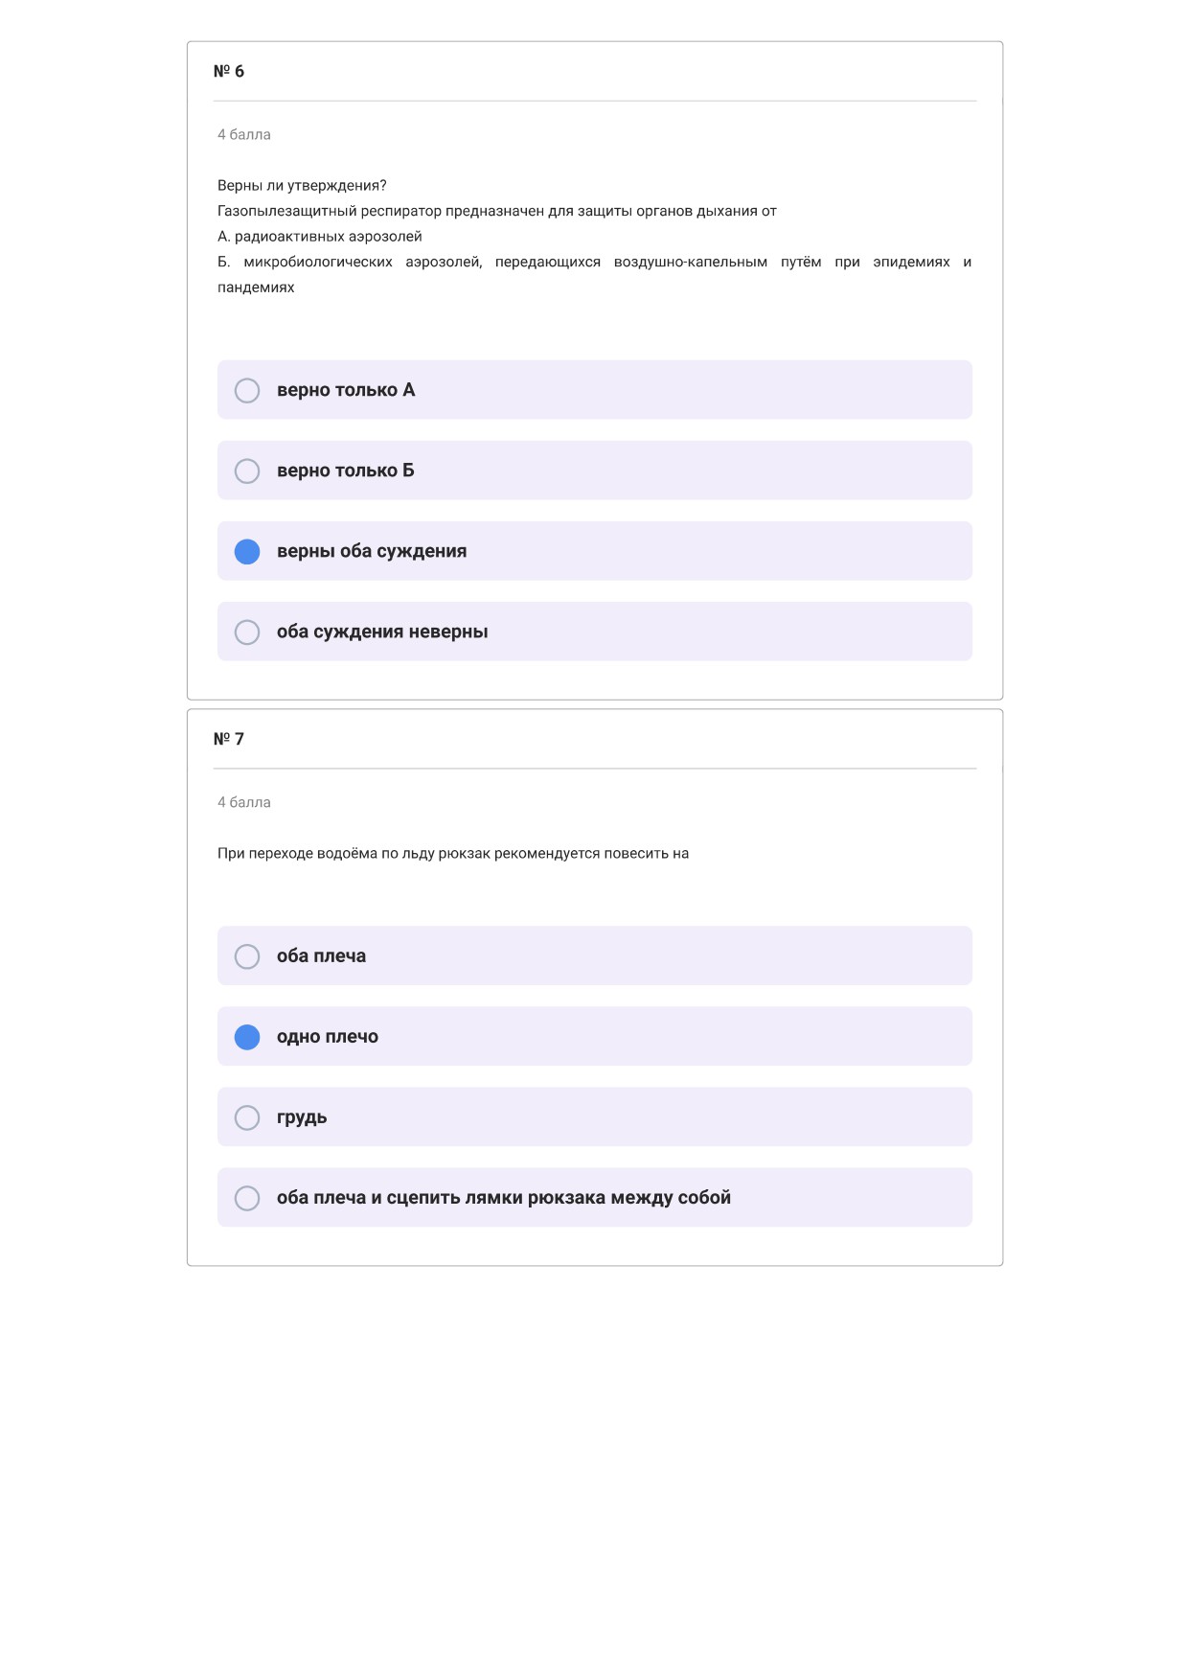Click the '№ 6' question heading
Viewport: 1187px width, 1679px height.
(x=229, y=71)
